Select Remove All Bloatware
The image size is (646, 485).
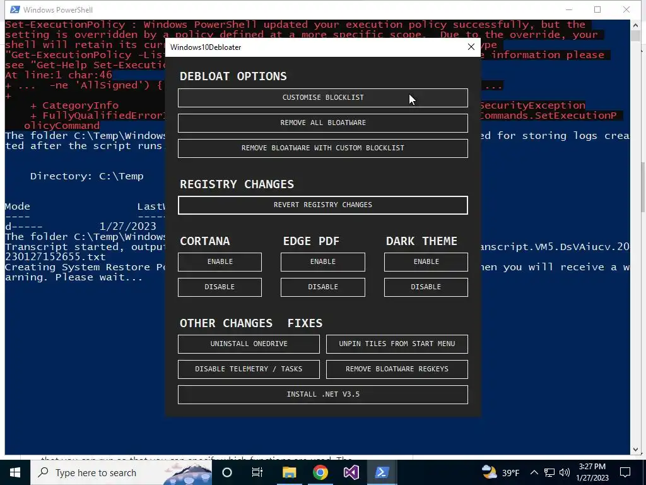(x=322, y=123)
